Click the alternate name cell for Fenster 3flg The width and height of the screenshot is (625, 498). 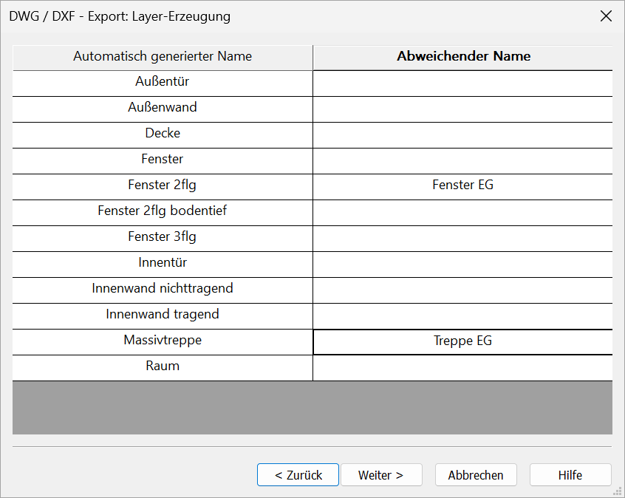pos(462,239)
